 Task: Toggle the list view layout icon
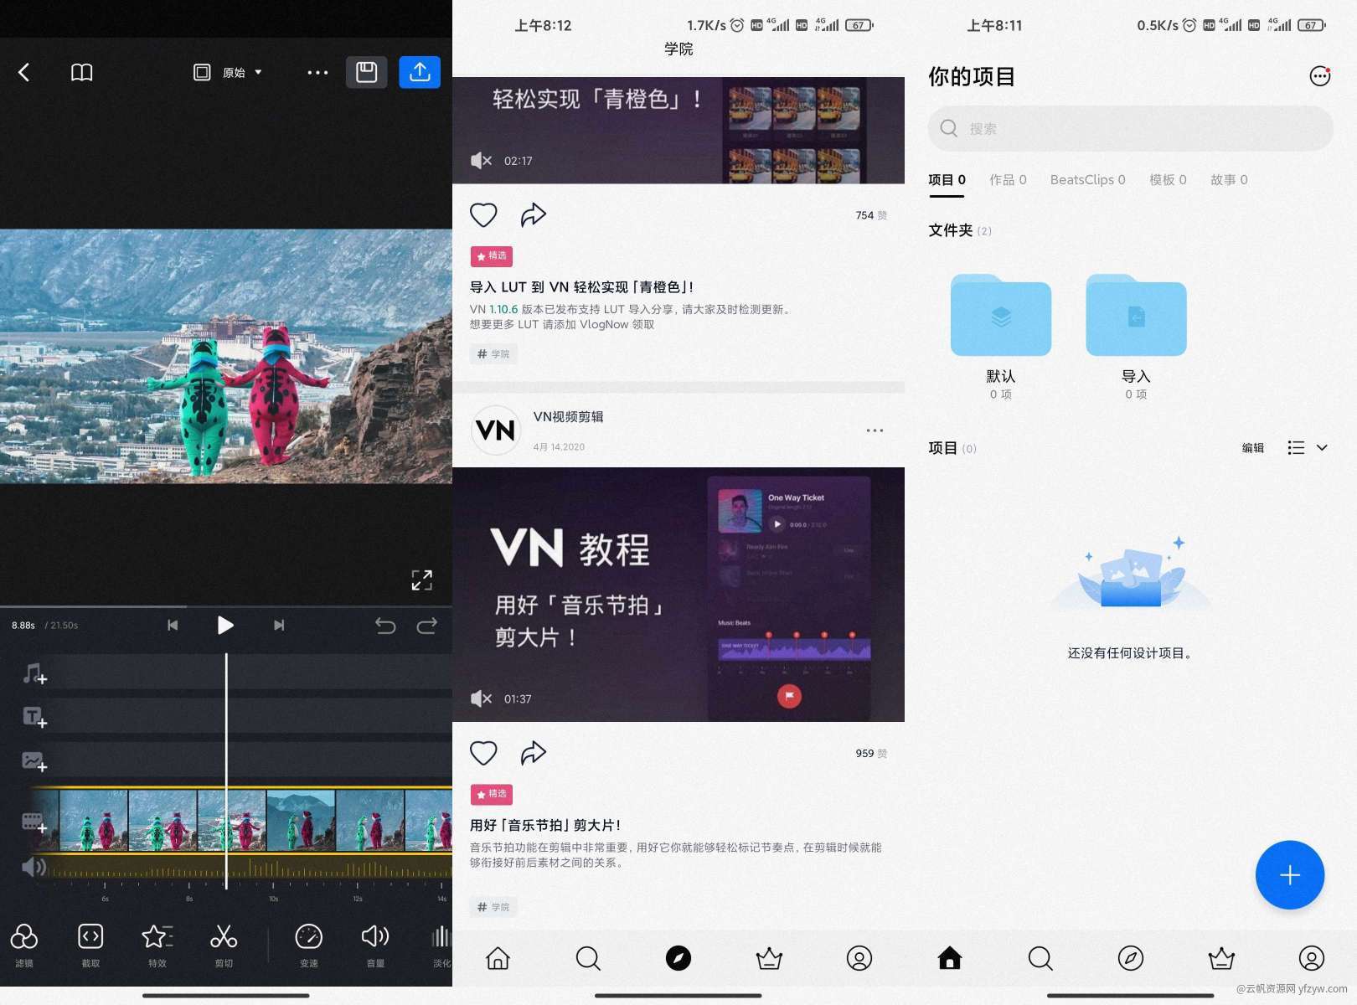pos(1296,448)
